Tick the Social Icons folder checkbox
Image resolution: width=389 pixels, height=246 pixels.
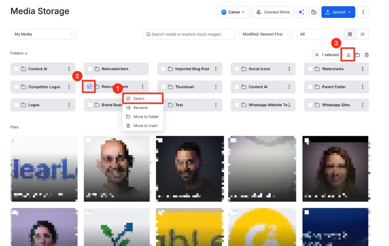click(x=237, y=69)
